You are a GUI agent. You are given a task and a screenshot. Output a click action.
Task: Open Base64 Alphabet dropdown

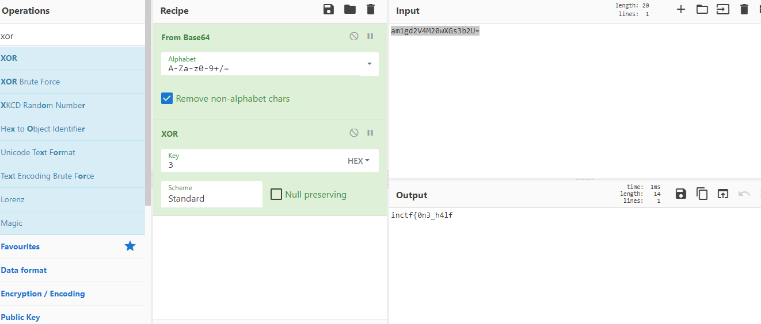[x=369, y=64]
